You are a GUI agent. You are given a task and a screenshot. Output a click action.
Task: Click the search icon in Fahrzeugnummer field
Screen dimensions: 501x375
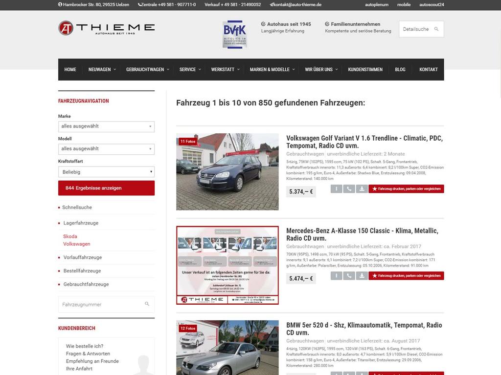147,304
